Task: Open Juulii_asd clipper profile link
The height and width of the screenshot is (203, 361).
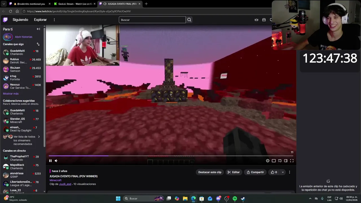Action: (65, 184)
